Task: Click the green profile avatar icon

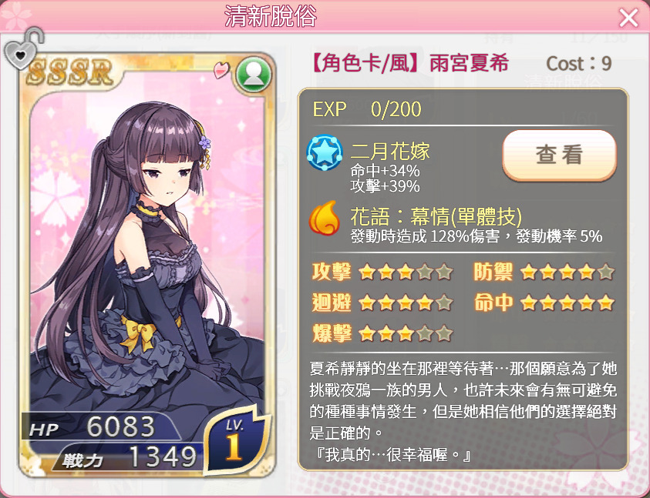Action: [253, 75]
